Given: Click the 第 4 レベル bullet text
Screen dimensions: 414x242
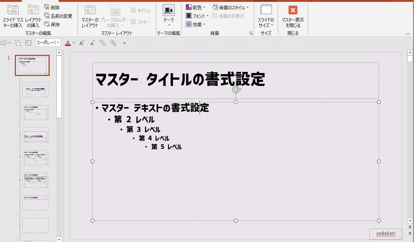Looking at the screenshot, I should click(x=154, y=138).
